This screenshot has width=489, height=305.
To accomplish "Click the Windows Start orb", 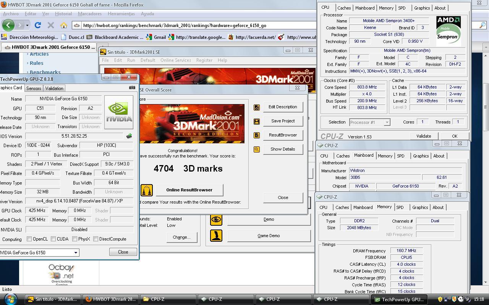I will 10,299.
